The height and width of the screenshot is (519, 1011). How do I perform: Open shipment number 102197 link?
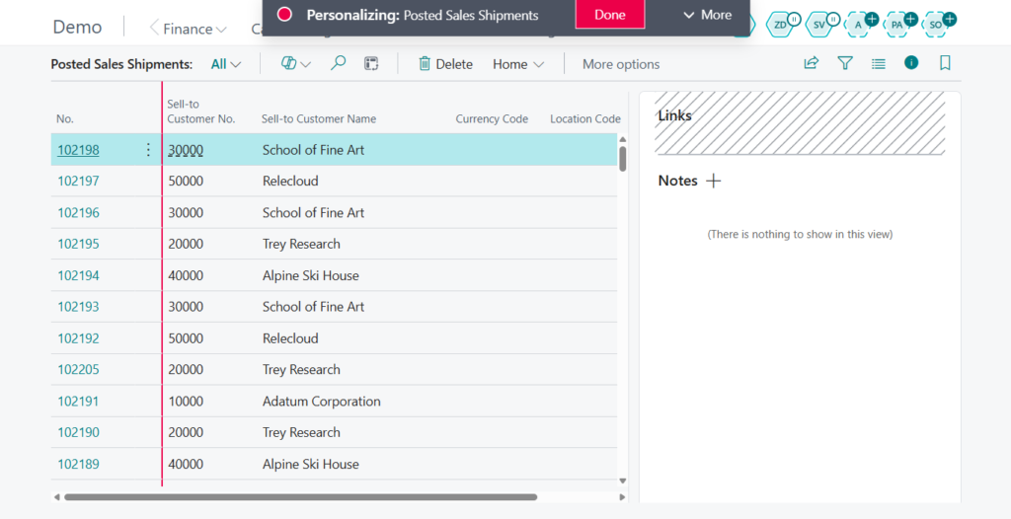pyautogui.click(x=78, y=182)
